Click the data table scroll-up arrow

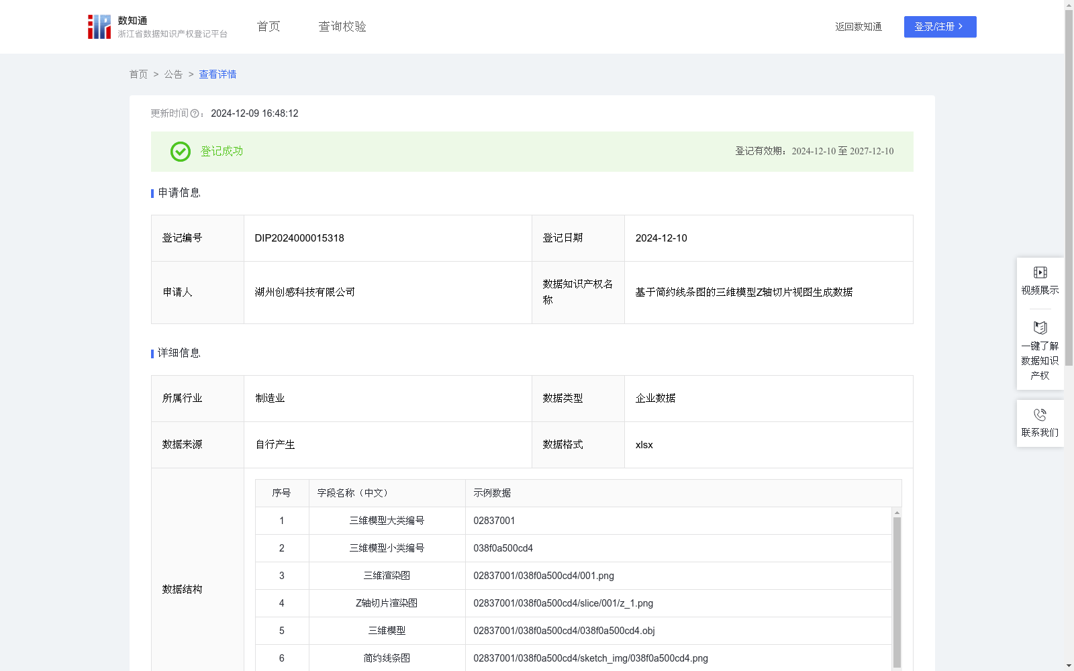897,513
